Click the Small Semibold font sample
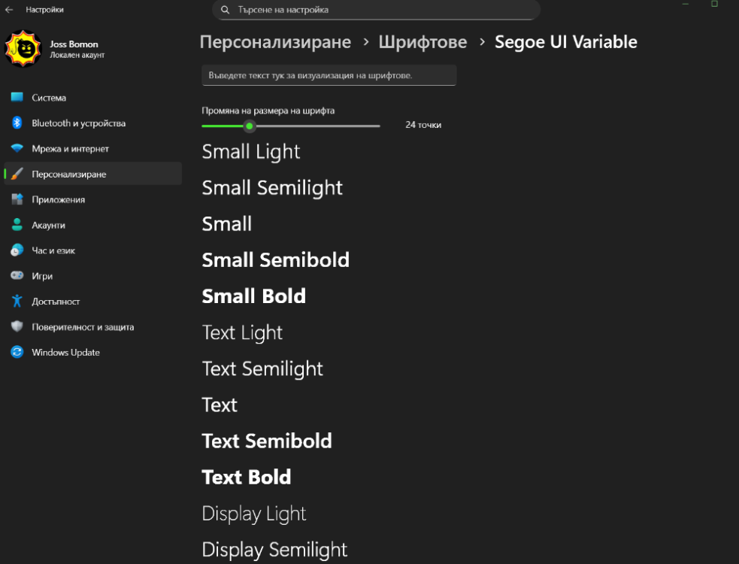Image resolution: width=739 pixels, height=564 pixels. click(276, 260)
